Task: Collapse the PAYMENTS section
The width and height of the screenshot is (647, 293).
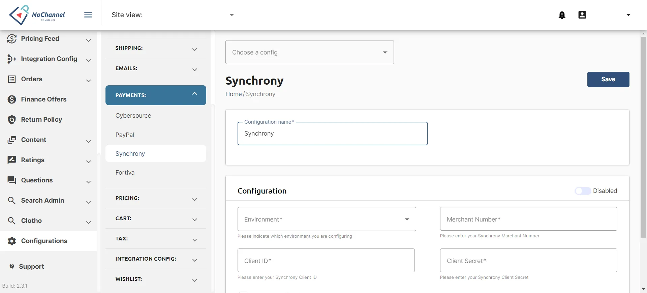Action: coord(156,95)
